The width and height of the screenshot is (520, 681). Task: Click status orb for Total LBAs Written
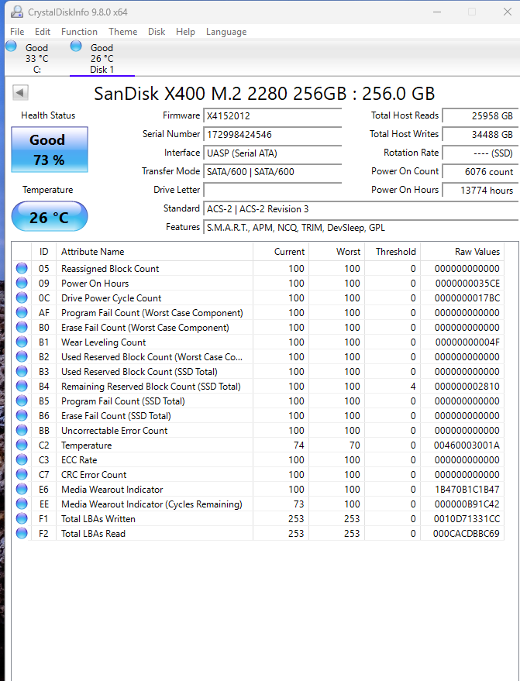click(22, 518)
